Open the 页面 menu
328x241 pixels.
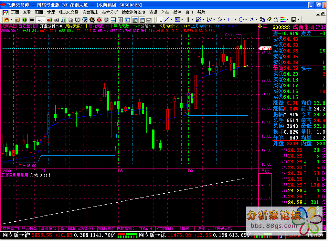[15, 12]
